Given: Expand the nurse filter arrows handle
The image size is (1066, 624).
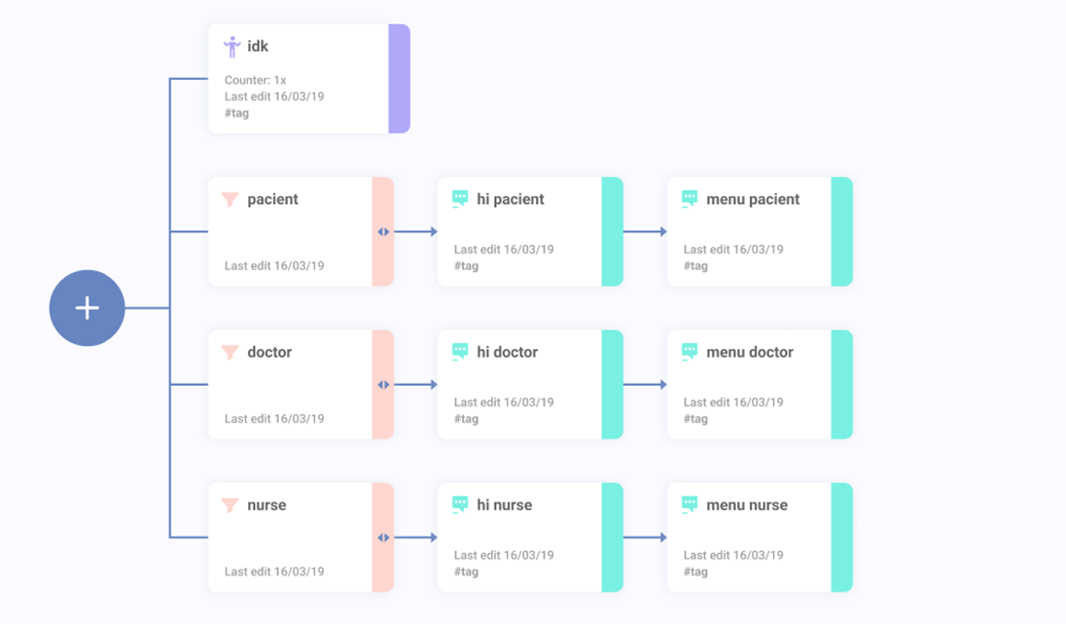Looking at the screenshot, I should [383, 537].
